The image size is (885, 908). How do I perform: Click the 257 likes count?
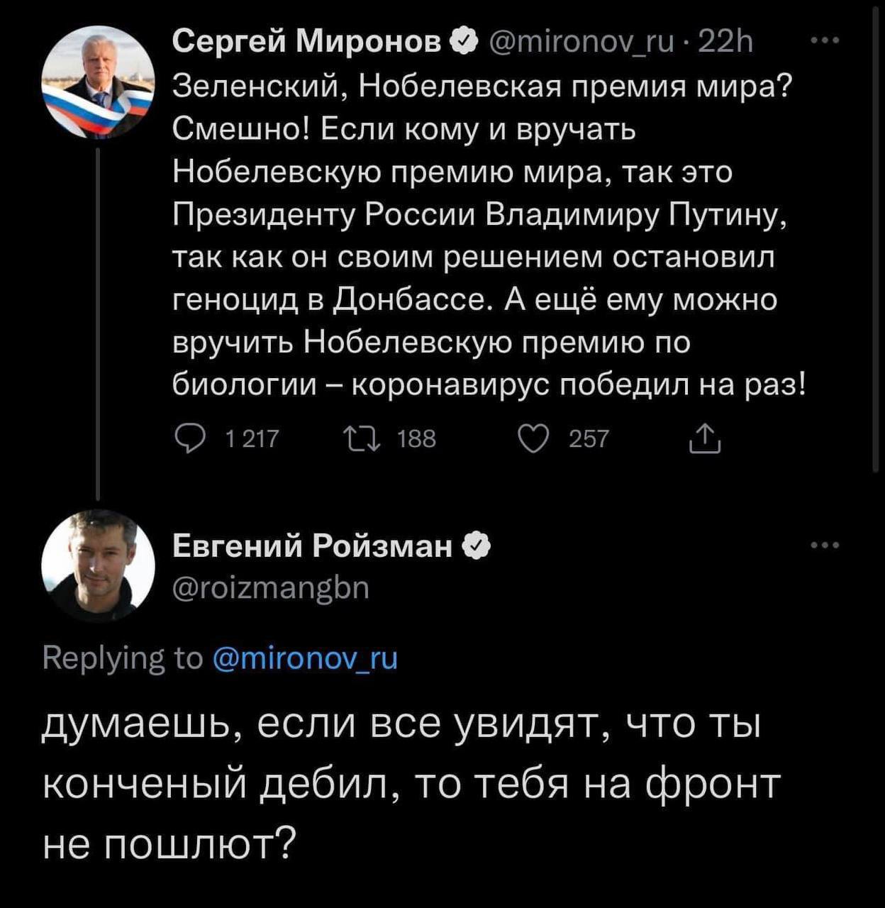point(589,440)
